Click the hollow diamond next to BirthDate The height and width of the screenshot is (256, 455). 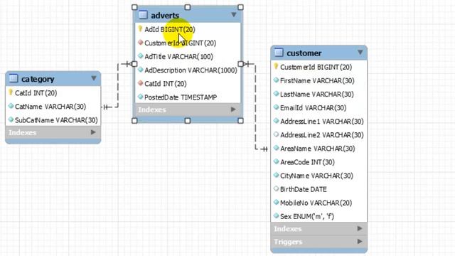pyautogui.click(x=277, y=188)
